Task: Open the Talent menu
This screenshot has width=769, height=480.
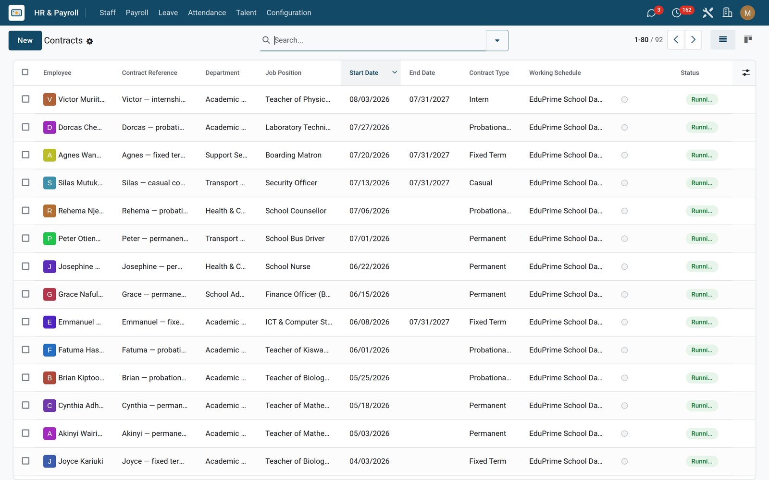Action: tap(246, 12)
